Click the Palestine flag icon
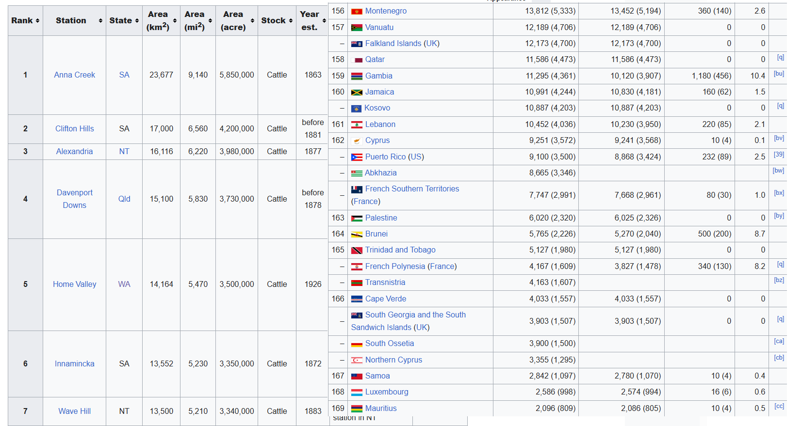Image resolution: width=802 pixels, height=426 pixels. 357,218
